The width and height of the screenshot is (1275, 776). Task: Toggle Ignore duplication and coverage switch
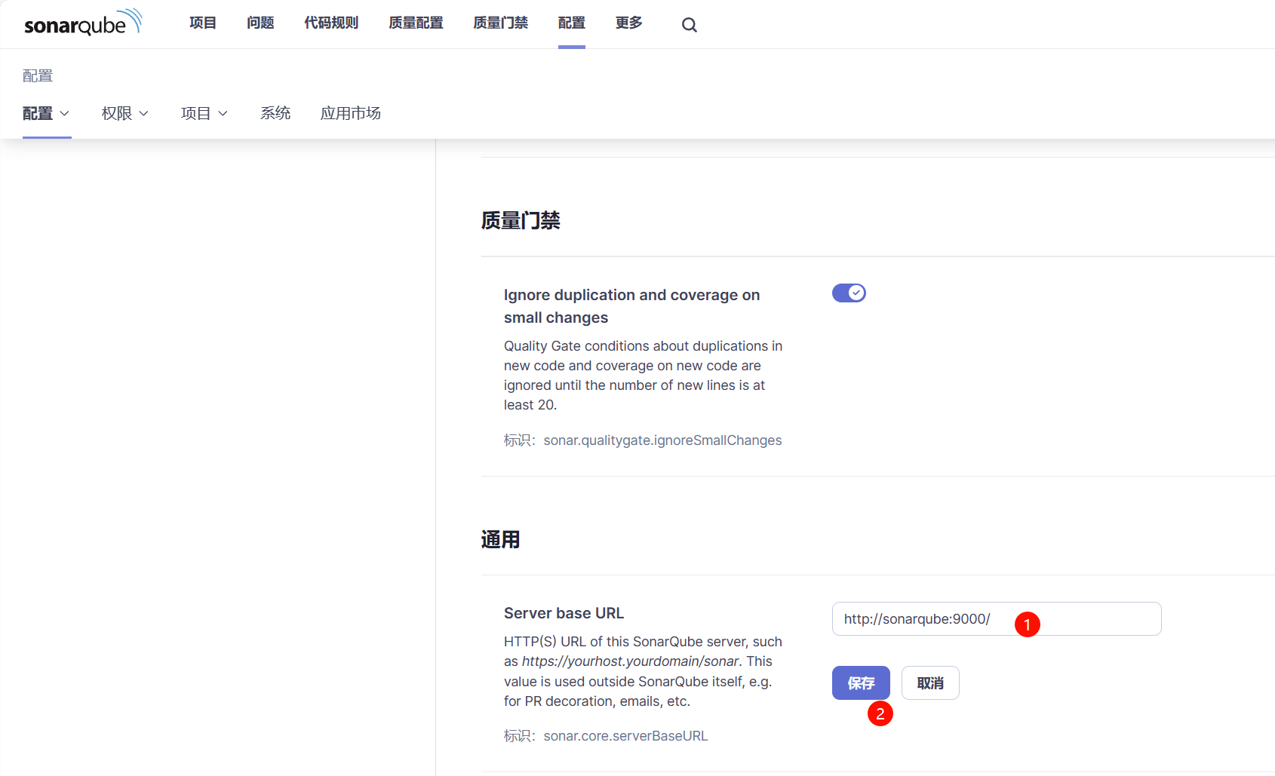[848, 293]
